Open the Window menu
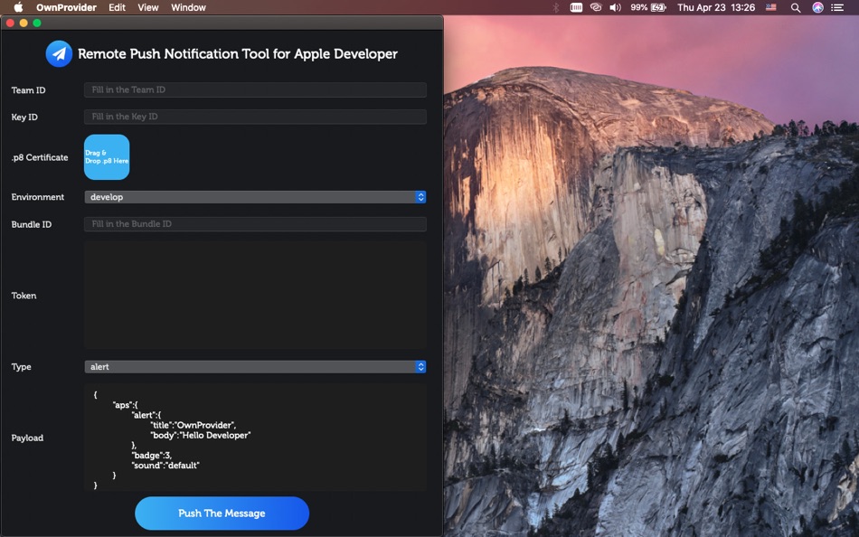Screen dimensions: 859x537 (188, 7)
